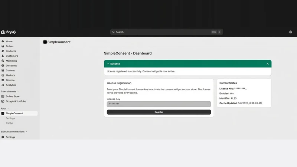The width and height of the screenshot is (297, 167).
Task: Expand the Apps section chevron
Action: tap(8, 108)
